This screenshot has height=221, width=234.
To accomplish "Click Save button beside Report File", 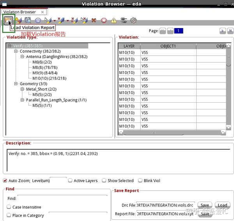I will [205, 214].
